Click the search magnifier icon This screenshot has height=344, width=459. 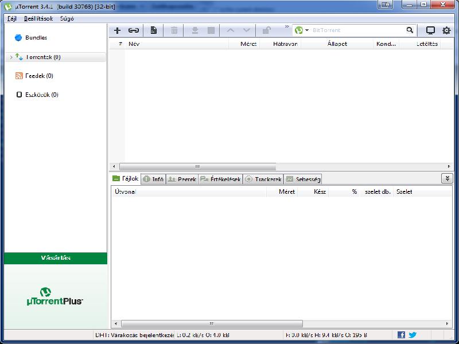[x=410, y=30]
